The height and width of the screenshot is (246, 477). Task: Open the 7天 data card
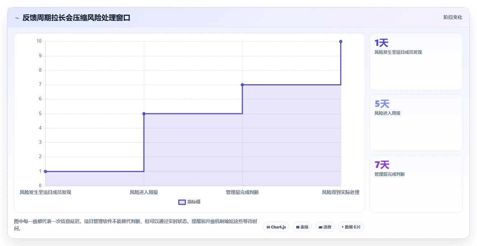click(x=416, y=184)
